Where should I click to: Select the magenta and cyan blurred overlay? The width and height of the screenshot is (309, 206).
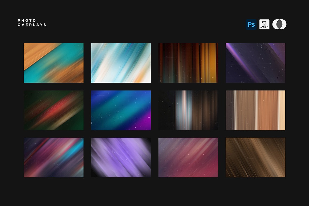click(x=54, y=157)
